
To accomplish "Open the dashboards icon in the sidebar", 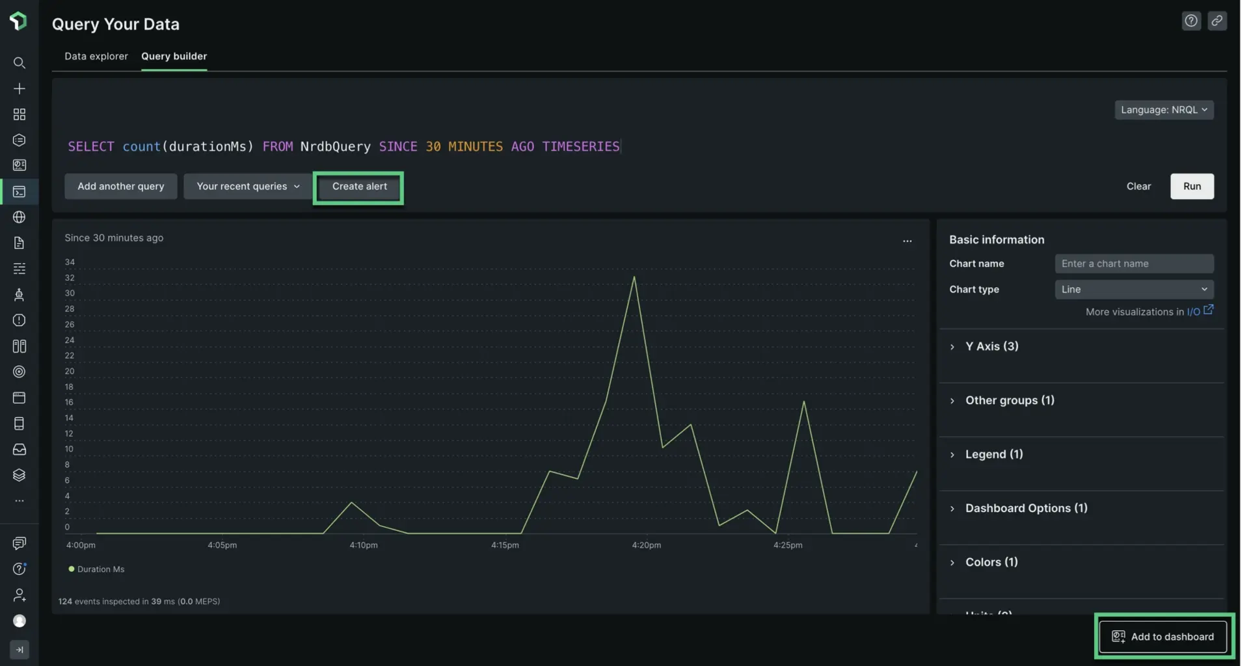I will (20, 166).
